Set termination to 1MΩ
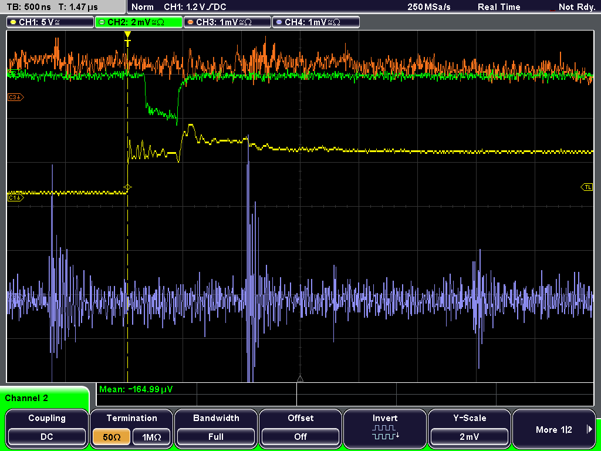The height and width of the screenshot is (451, 601). click(x=151, y=437)
